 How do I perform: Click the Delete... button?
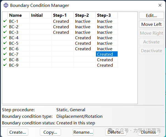click(x=116, y=132)
